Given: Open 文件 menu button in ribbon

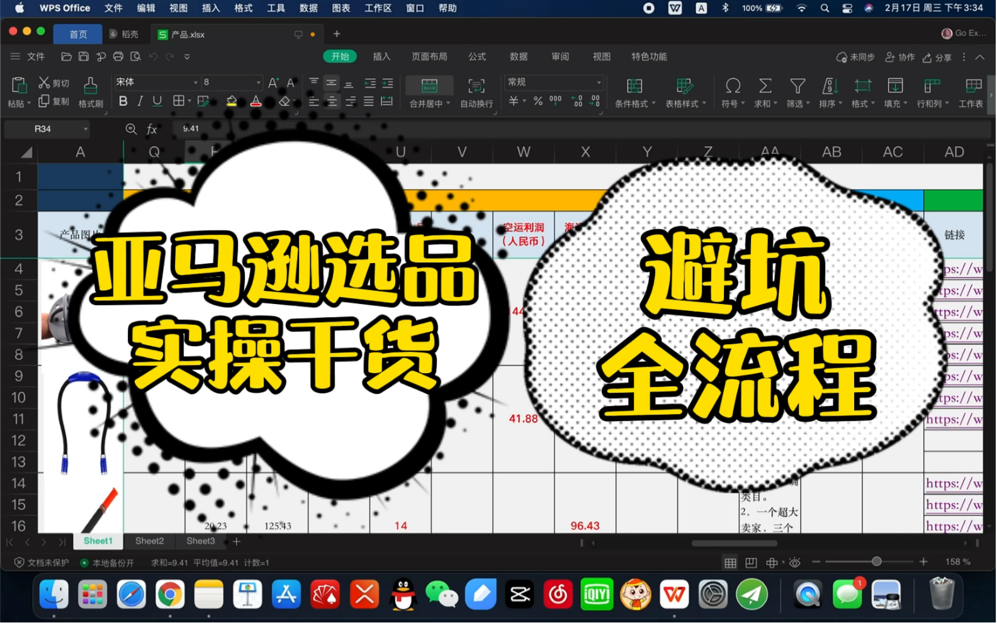Looking at the screenshot, I should [x=28, y=57].
